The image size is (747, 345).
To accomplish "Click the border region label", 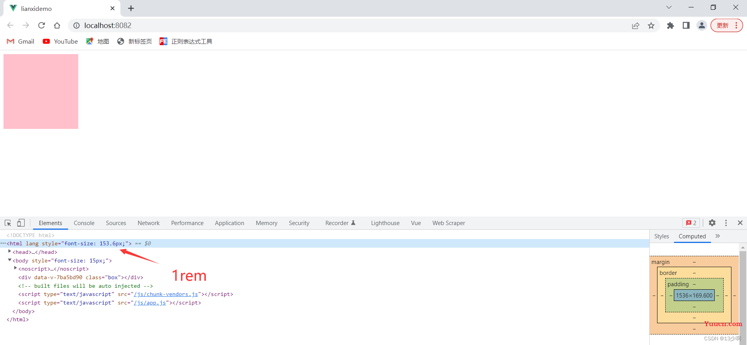I will (x=668, y=273).
